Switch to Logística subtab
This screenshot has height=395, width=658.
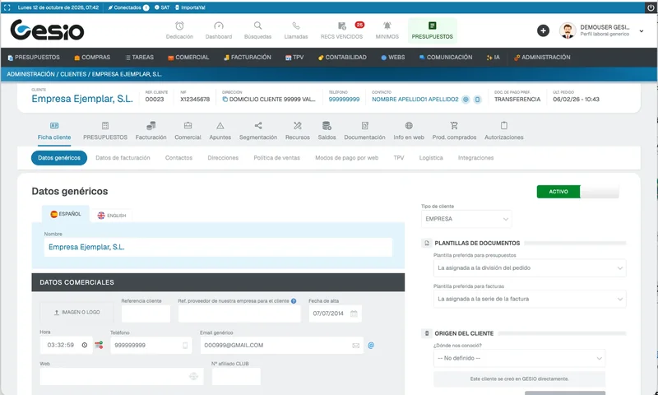(x=431, y=158)
